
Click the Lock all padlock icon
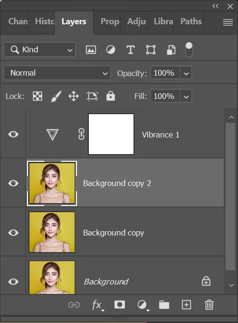coord(111,96)
